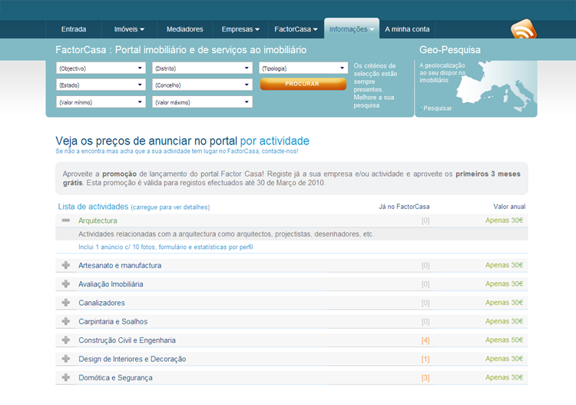Click the Pesquisar geo-search link
This screenshot has height=405, width=576.
(437, 108)
